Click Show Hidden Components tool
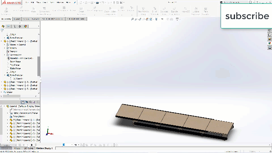 coord(110,11)
